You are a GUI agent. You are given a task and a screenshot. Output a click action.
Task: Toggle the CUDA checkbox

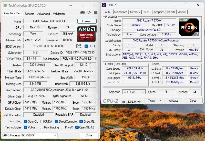[42, 121]
